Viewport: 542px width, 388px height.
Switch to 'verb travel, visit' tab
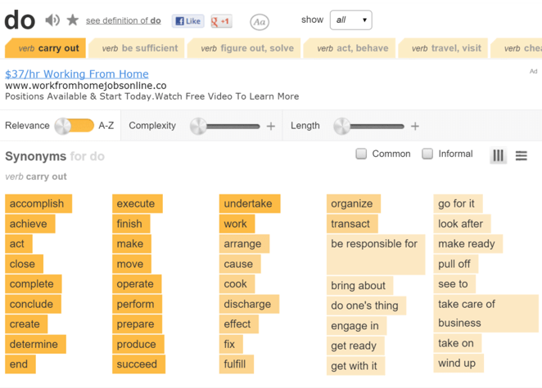pos(446,48)
